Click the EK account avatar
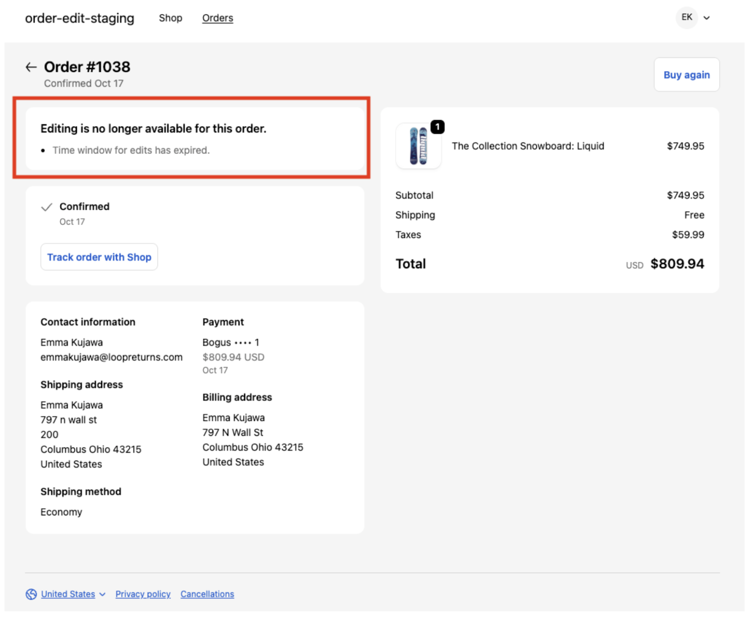The width and height of the screenshot is (751, 617). [686, 17]
